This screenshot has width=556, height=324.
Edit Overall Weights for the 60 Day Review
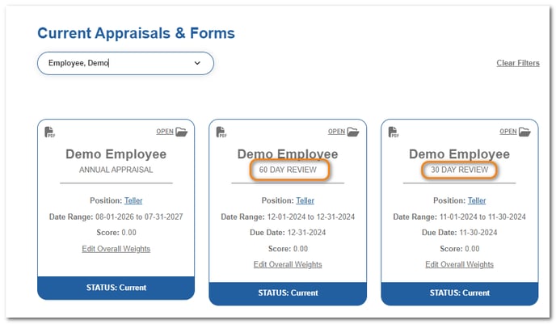[288, 264]
